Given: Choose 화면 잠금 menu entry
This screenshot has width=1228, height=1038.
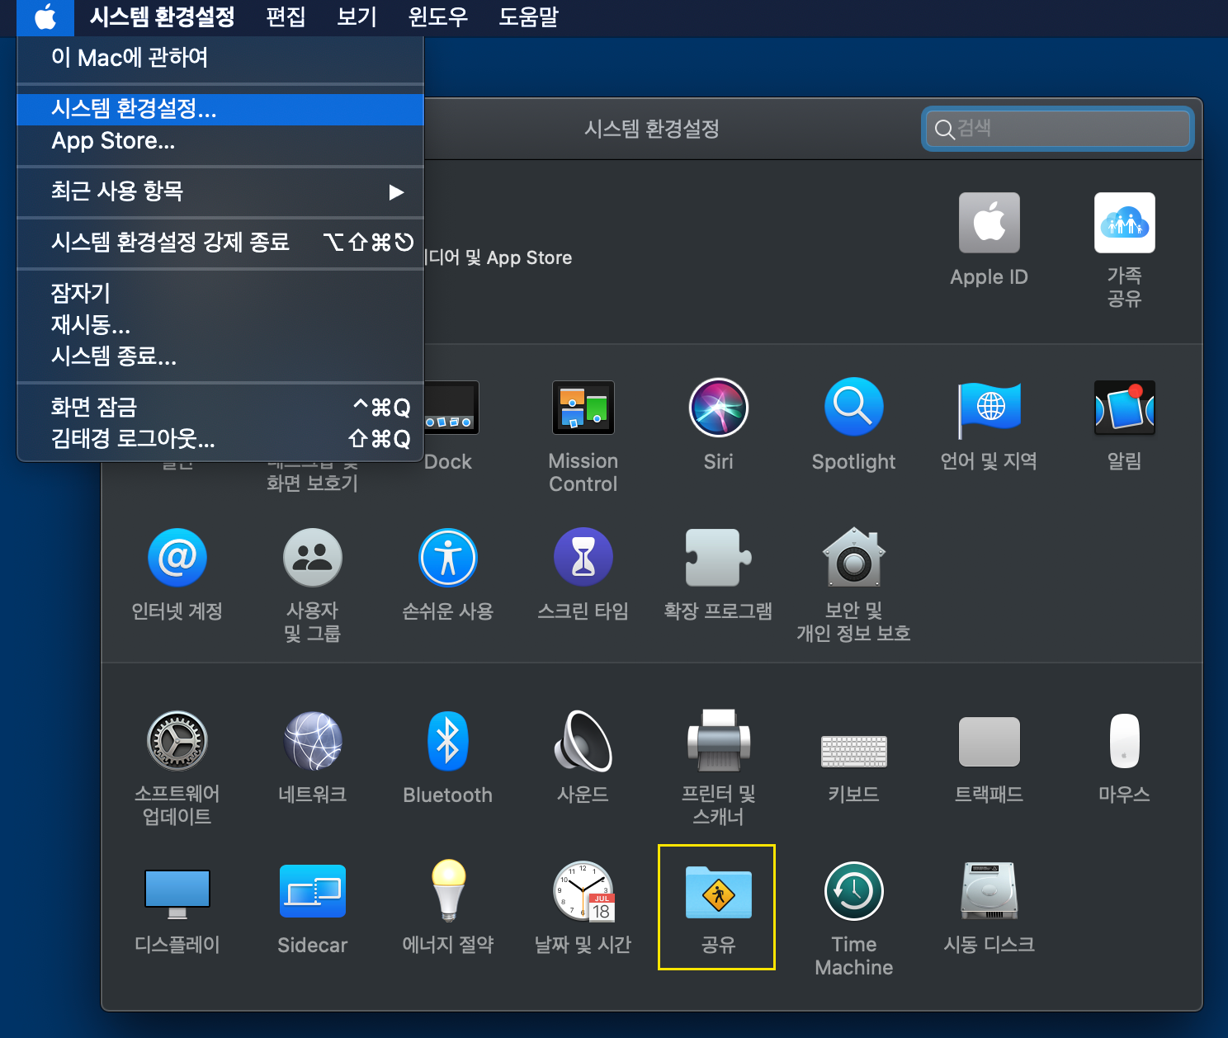Looking at the screenshot, I should 220,407.
